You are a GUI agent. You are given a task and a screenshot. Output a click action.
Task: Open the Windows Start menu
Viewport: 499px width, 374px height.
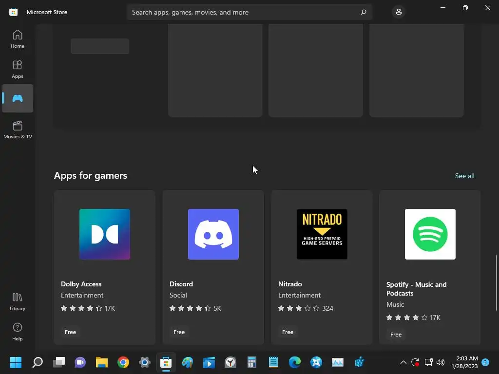click(x=16, y=362)
